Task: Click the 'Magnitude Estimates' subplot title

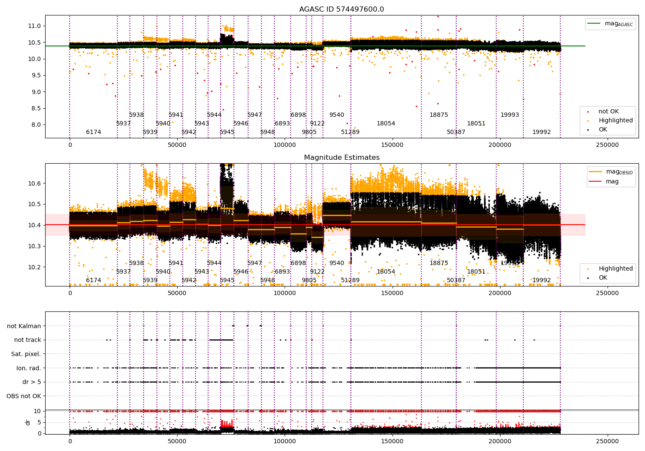Action: click(x=342, y=158)
